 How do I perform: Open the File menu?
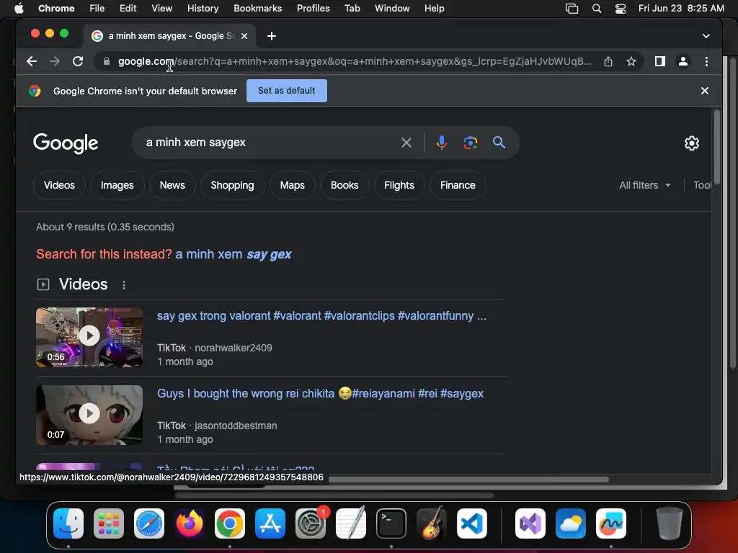tap(97, 9)
